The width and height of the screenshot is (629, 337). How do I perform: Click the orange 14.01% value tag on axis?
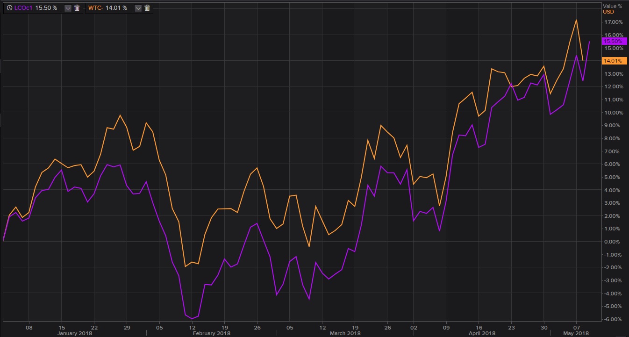(x=614, y=61)
